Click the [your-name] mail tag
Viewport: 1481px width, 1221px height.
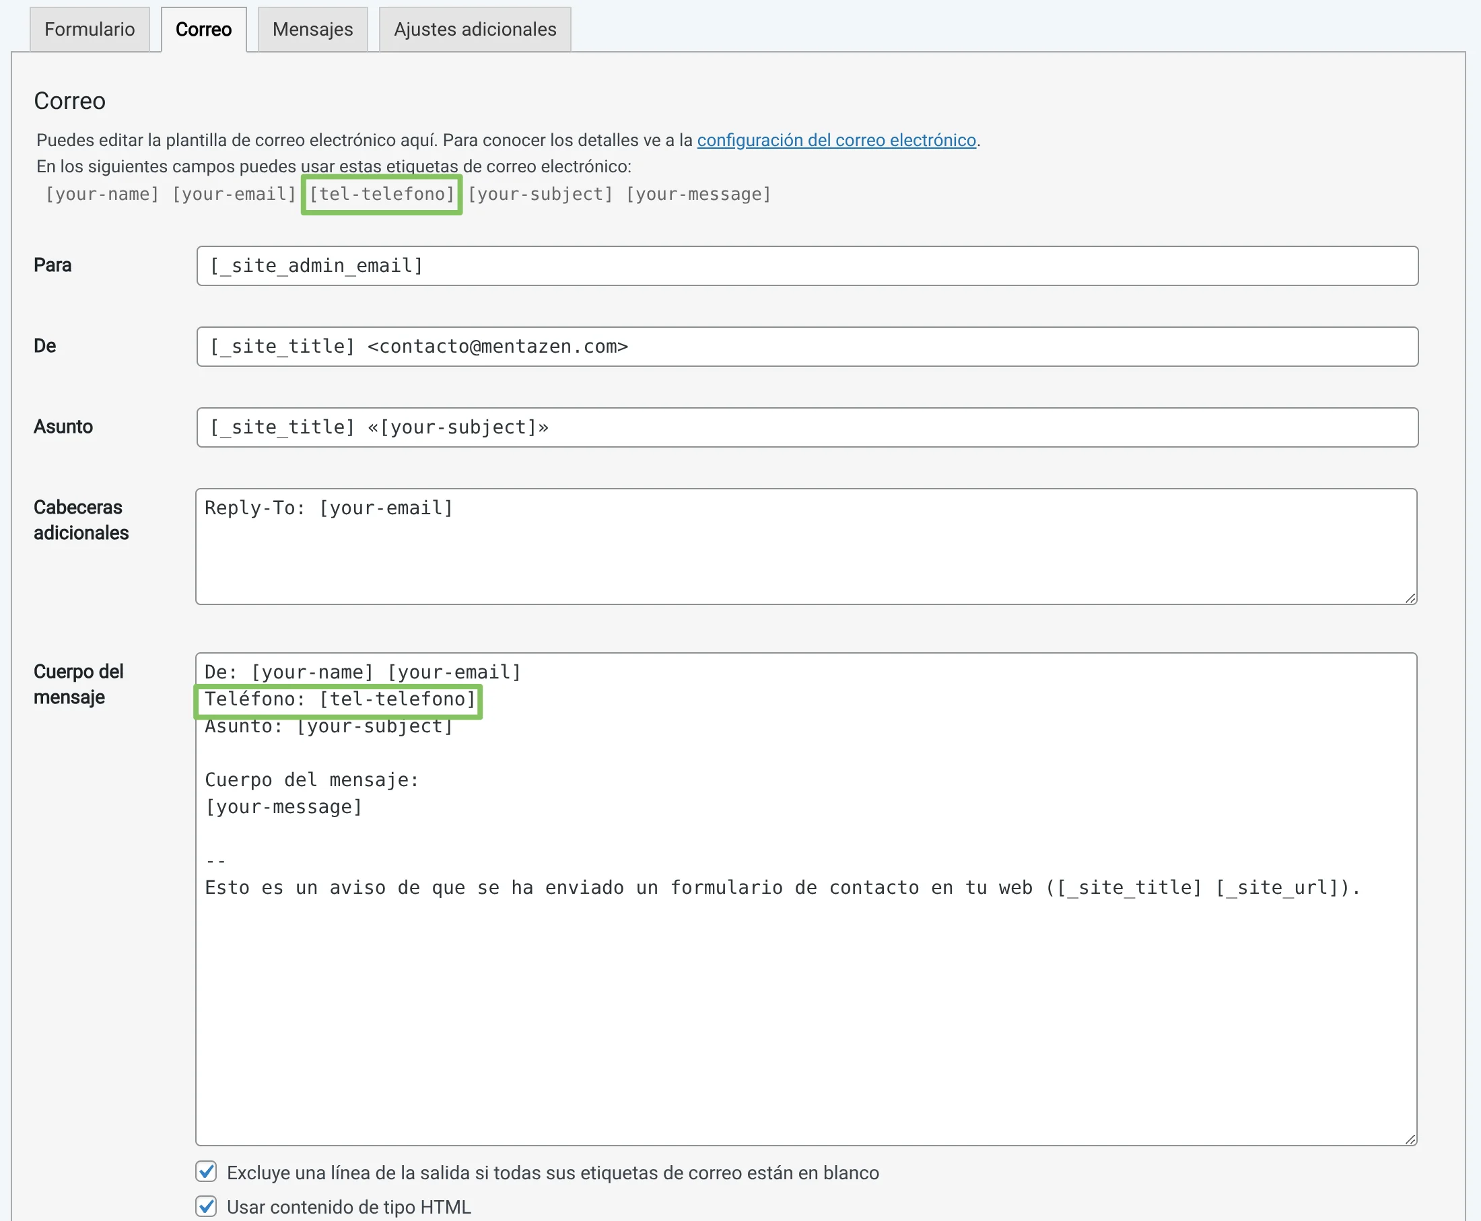coord(103,194)
